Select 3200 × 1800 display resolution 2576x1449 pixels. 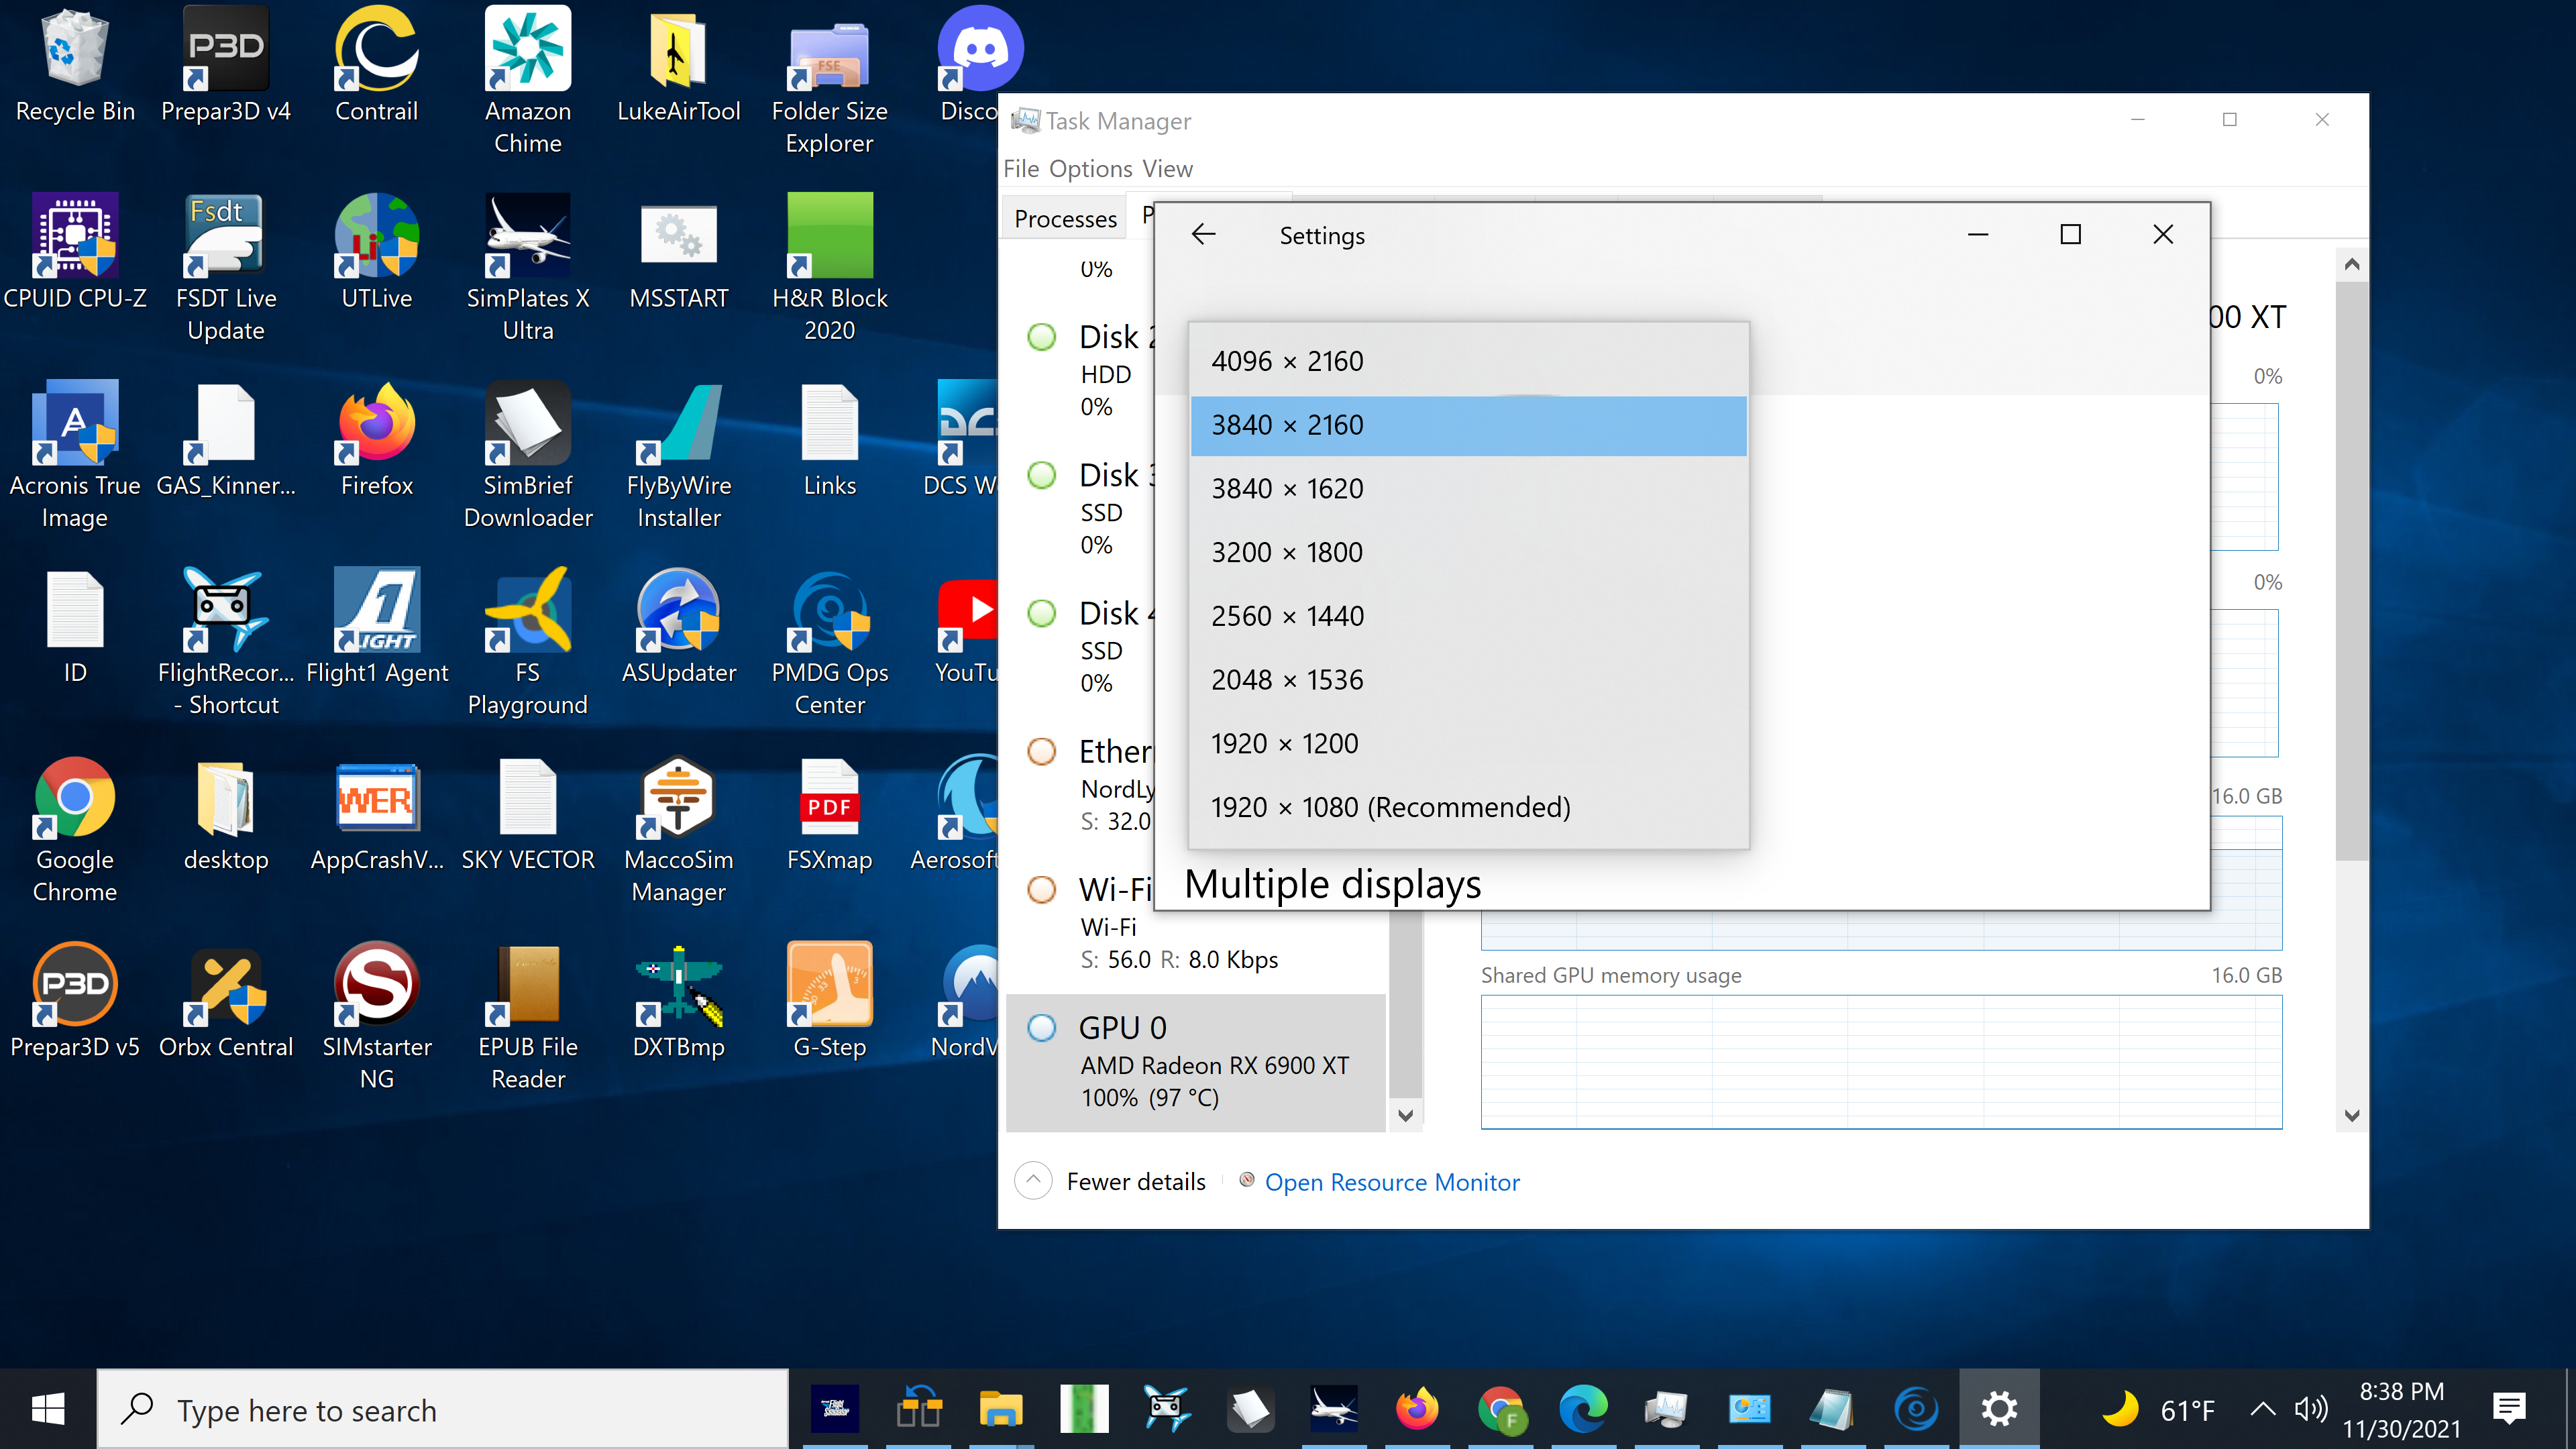(1468, 552)
